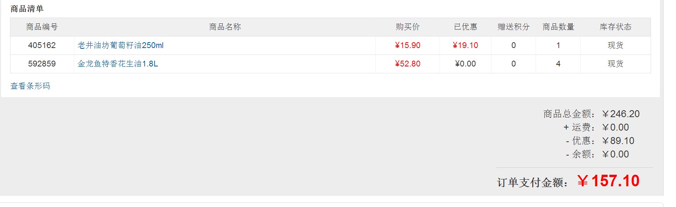Viewport: 676px width, 207px height.
Task: Open the 金龙鱼特香花生油1.8L product link
Action: [x=118, y=64]
